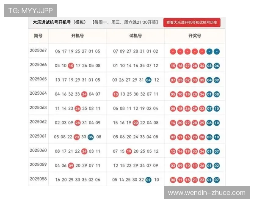
Task: Click period number 2025064
Action: 38,93
